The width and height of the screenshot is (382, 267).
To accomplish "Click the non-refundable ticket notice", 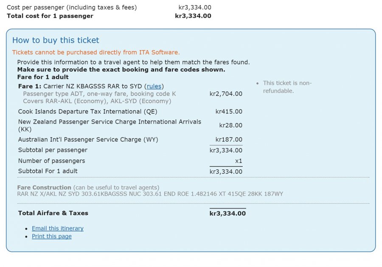I will click(x=287, y=87).
